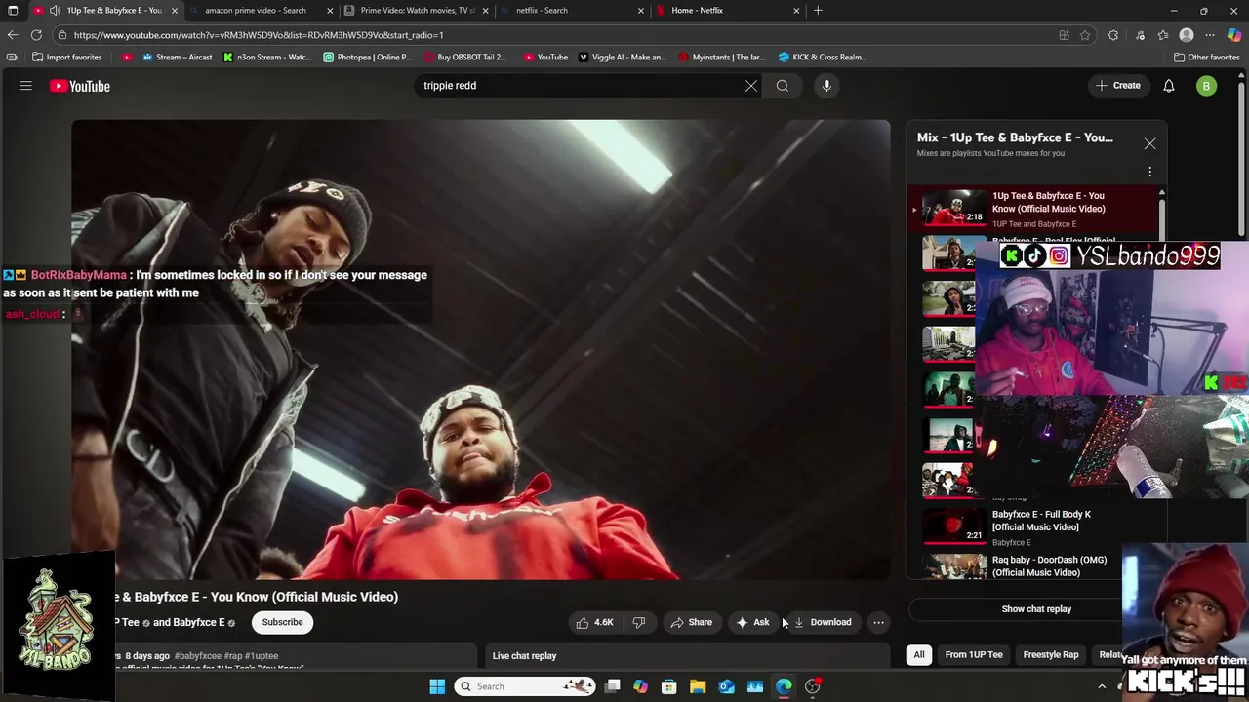
Task: Switch to amazon prime video Search tab
Action: pos(256,11)
